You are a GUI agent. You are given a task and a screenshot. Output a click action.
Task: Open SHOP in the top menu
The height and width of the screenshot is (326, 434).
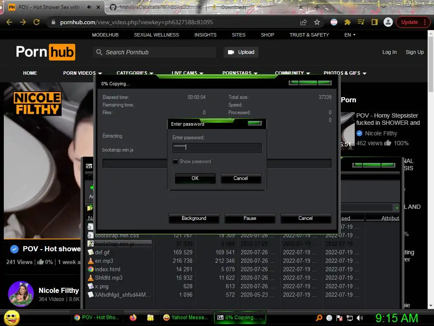tap(267, 35)
